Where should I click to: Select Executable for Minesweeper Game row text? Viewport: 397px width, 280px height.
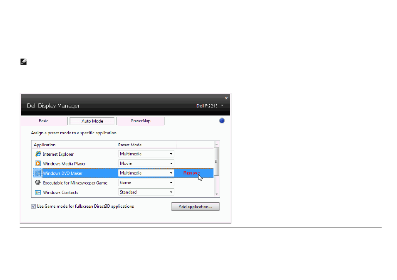pyautogui.click(x=75, y=183)
